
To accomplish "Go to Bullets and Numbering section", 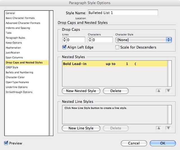I will pos(19,72).
